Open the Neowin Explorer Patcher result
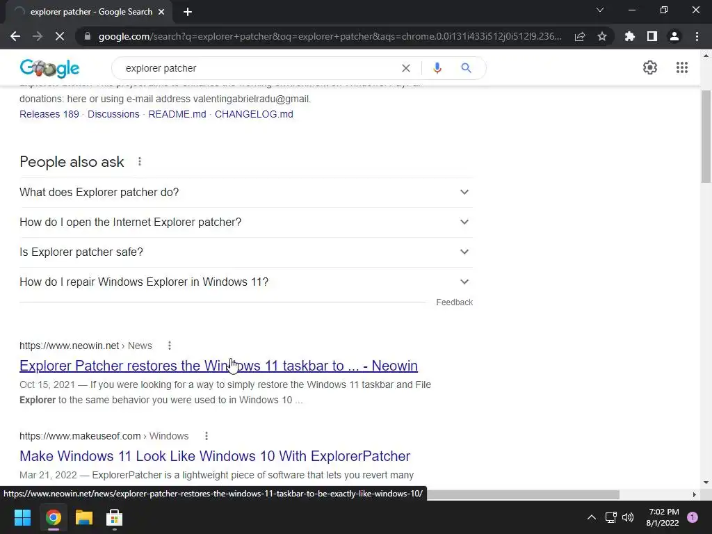 218,366
